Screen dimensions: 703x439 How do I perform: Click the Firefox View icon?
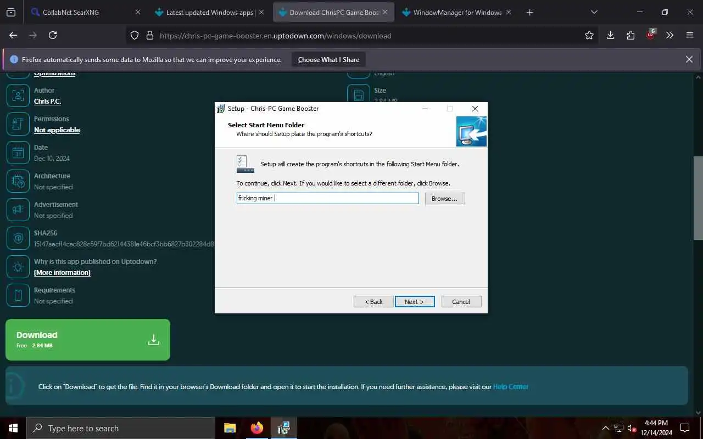[11, 12]
